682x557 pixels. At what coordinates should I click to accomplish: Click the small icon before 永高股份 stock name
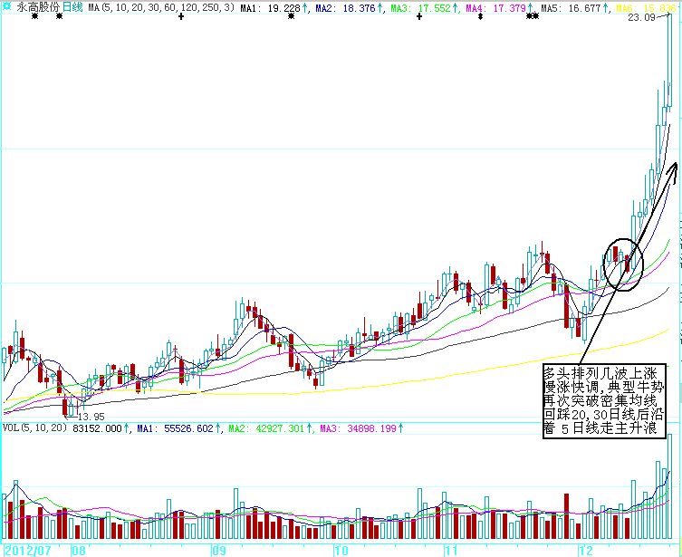pyautogui.click(x=8, y=7)
